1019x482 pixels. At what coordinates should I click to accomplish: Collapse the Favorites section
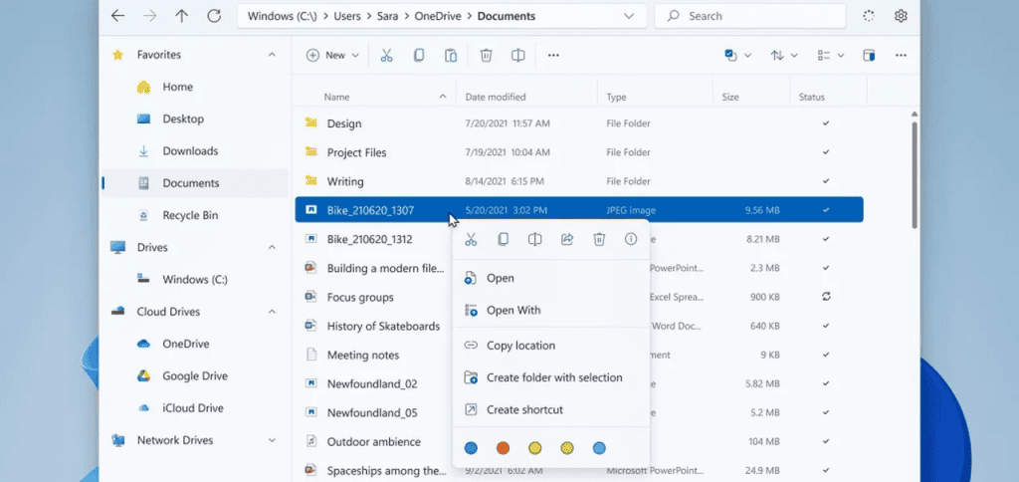pyautogui.click(x=272, y=55)
